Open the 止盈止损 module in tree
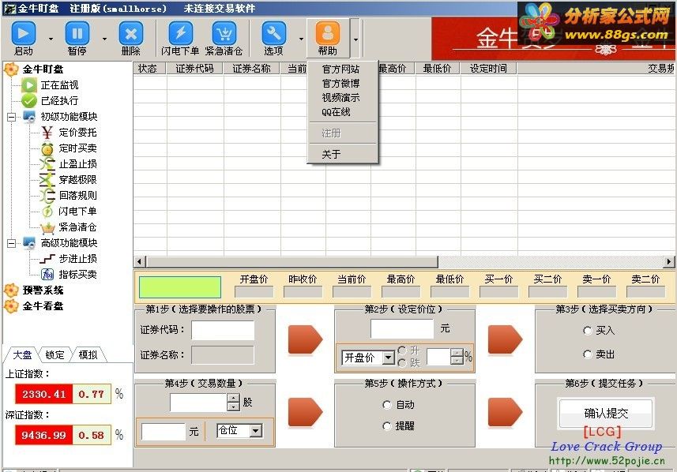This screenshot has width=677, height=472. point(77,163)
